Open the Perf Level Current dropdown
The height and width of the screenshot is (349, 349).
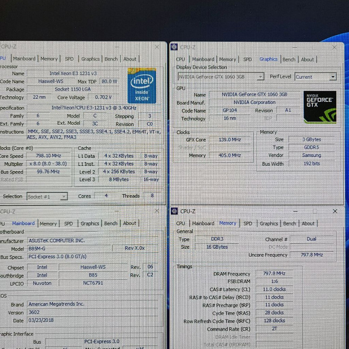tap(315, 77)
